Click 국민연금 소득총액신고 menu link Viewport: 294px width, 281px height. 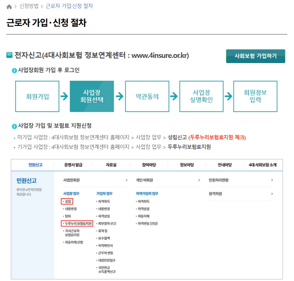tap(106, 270)
